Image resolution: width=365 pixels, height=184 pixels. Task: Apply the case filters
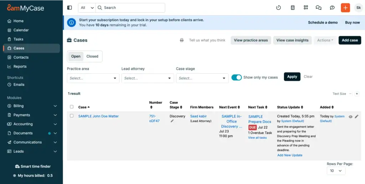point(292,77)
